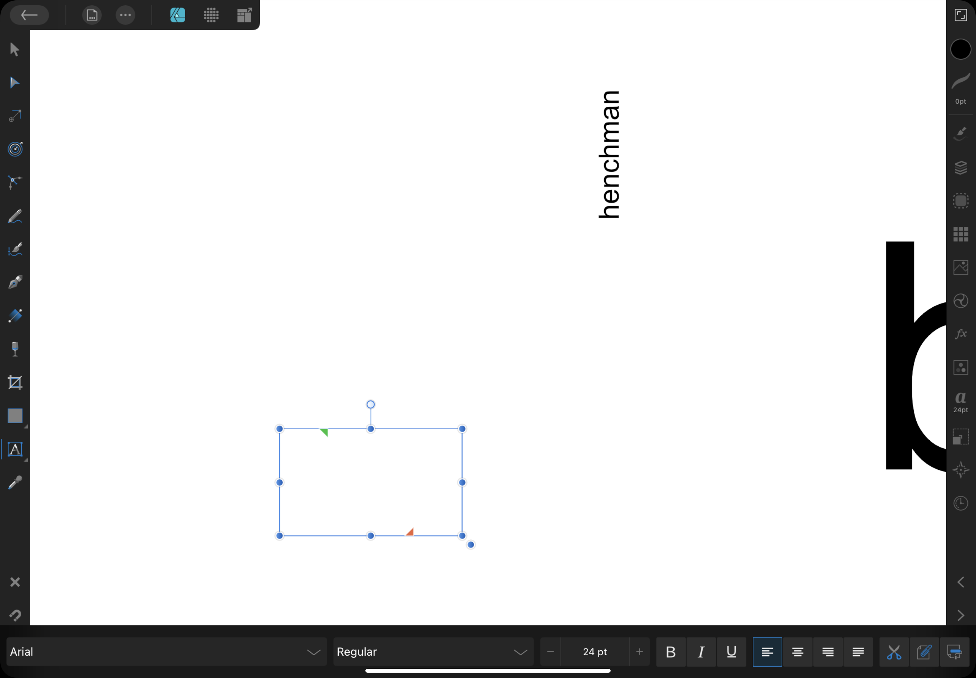Select left text alignment option

pyautogui.click(x=768, y=652)
